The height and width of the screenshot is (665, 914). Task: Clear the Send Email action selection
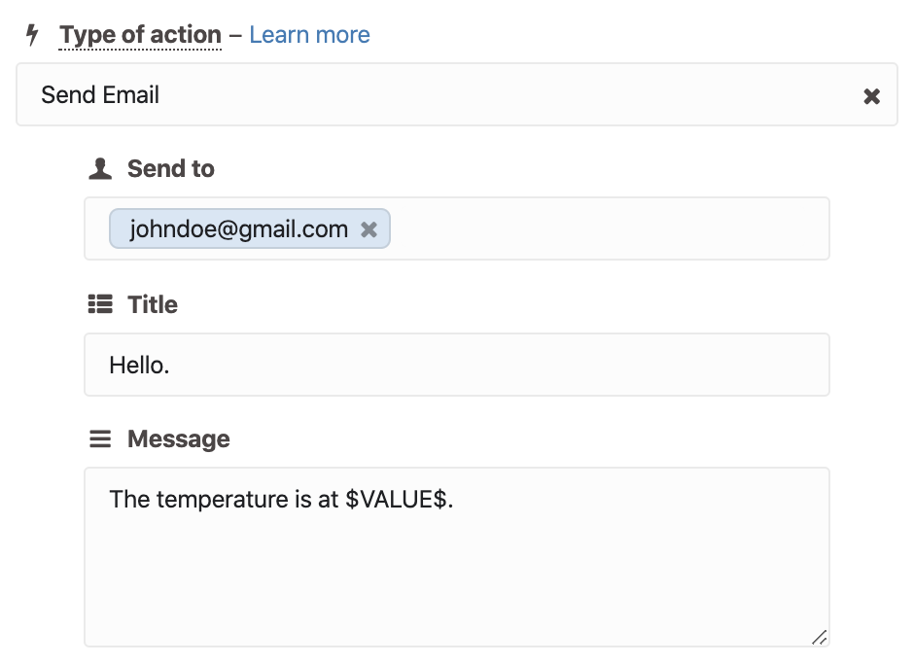(x=871, y=96)
